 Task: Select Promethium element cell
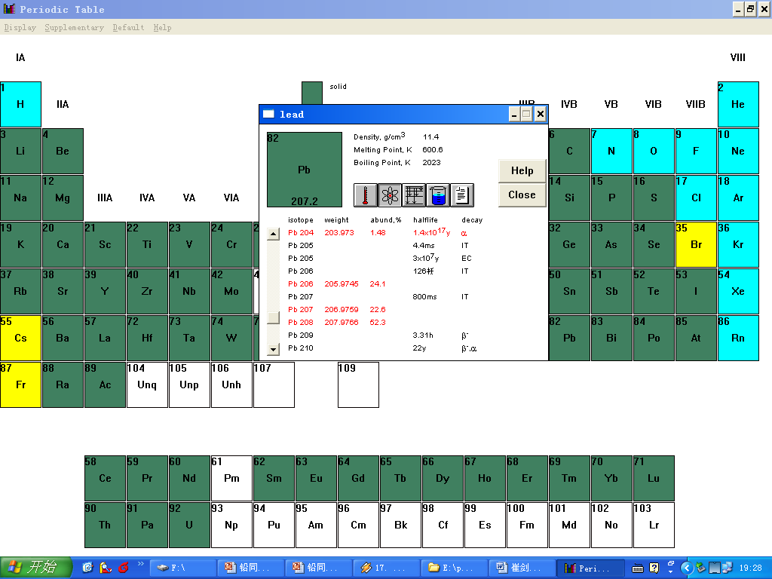click(232, 479)
